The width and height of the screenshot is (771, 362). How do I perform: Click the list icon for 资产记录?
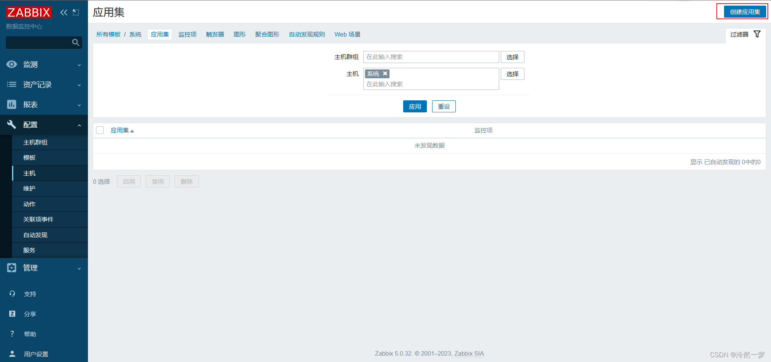(x=12, y=84)
